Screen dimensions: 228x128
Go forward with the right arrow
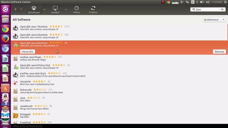point(21,10)
